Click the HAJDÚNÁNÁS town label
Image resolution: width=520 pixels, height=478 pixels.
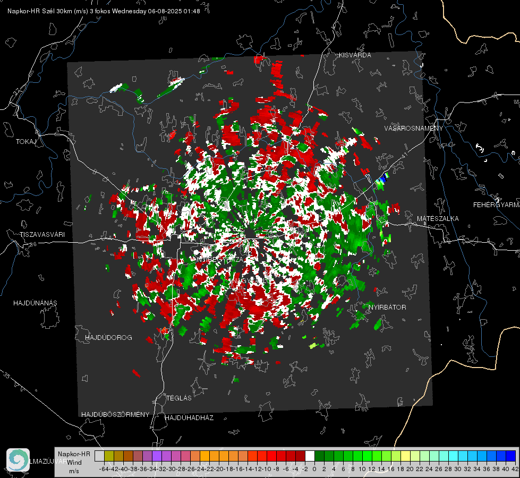click(35, 303)
